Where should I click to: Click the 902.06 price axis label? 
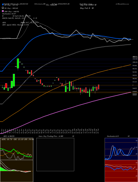[x=135, y=79]
